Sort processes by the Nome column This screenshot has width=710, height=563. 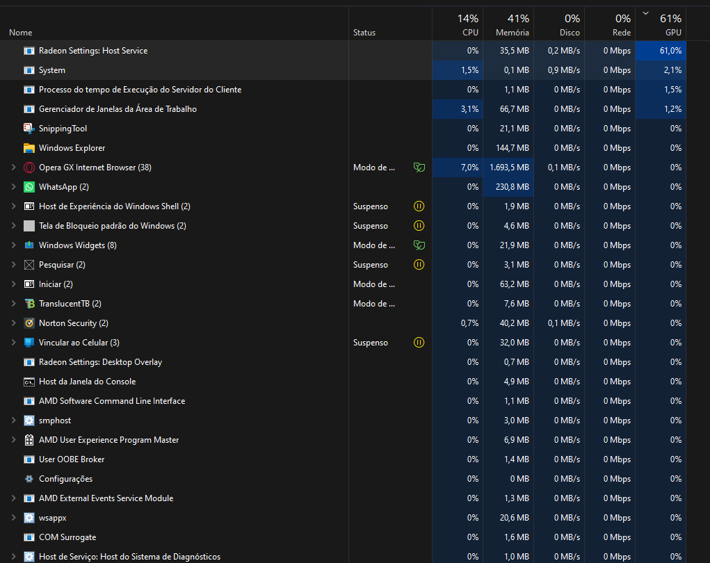pyautogui.click(x=175, y=24)
